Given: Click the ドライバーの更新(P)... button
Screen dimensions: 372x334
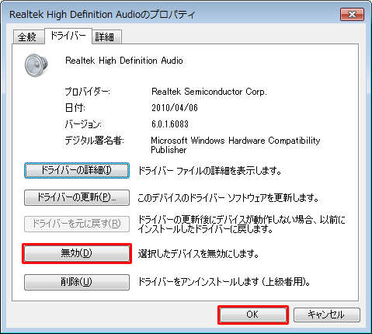Looking at the screenshot, I should tap(77, 197).
